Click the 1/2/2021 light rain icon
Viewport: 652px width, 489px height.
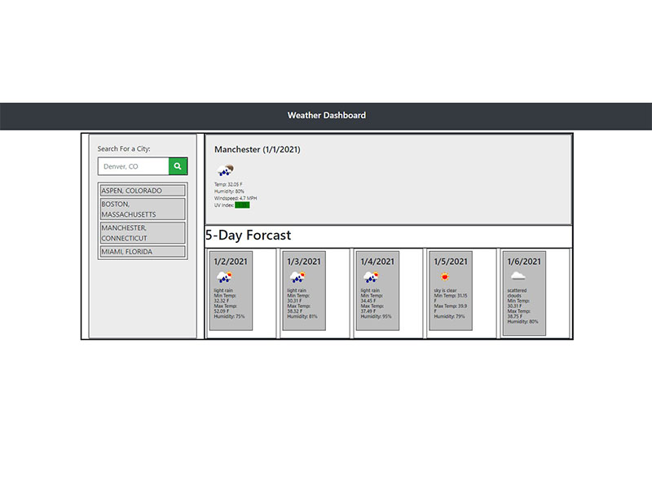coord(225,277)
